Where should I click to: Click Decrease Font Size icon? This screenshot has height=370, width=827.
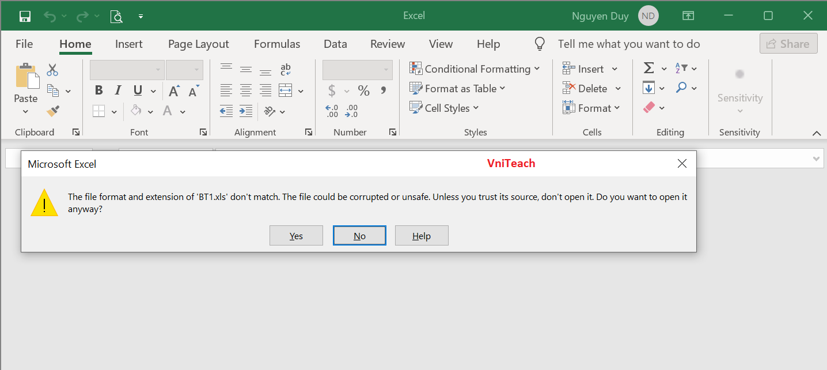194,90
